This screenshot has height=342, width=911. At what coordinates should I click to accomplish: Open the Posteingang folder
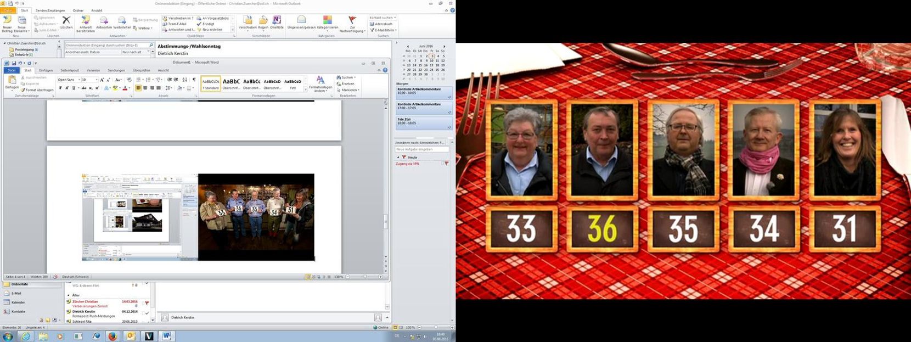pos(24,49)
